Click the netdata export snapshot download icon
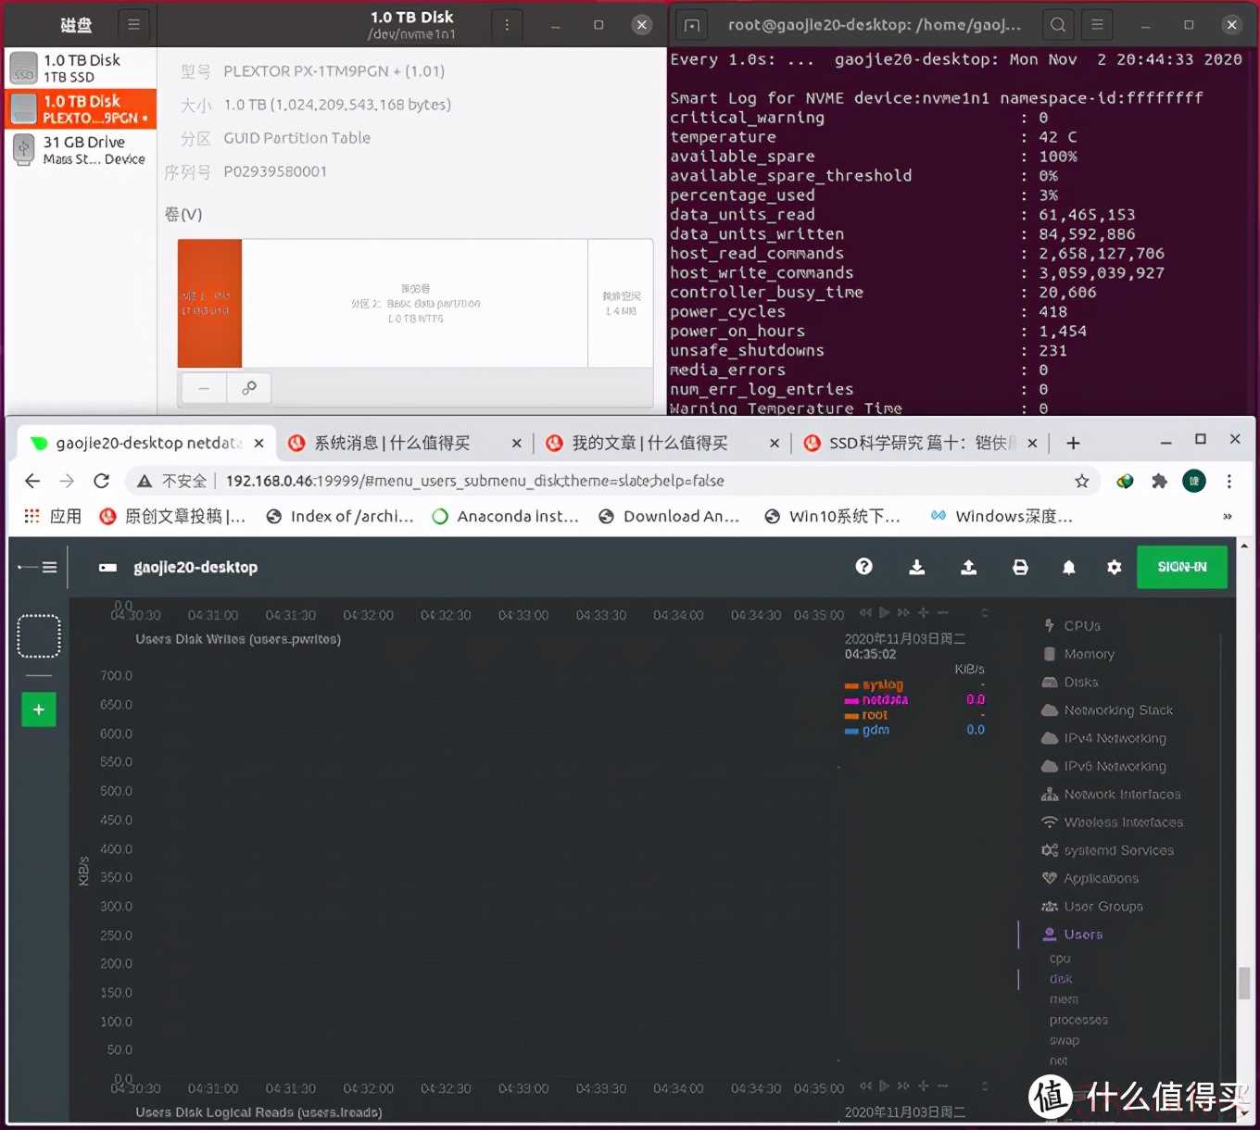1260x1130 pixels. pyautogui.click(x=916, y=567)
